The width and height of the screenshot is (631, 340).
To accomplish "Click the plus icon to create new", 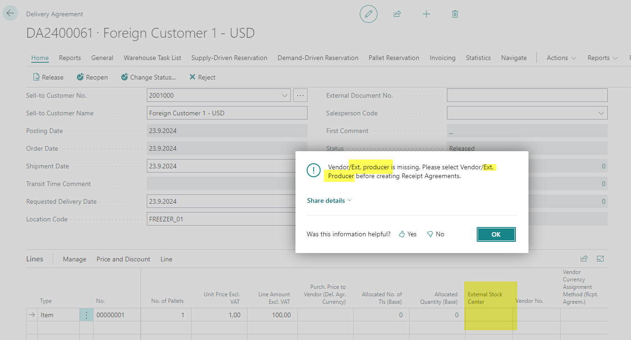I will tap(426, 14).
